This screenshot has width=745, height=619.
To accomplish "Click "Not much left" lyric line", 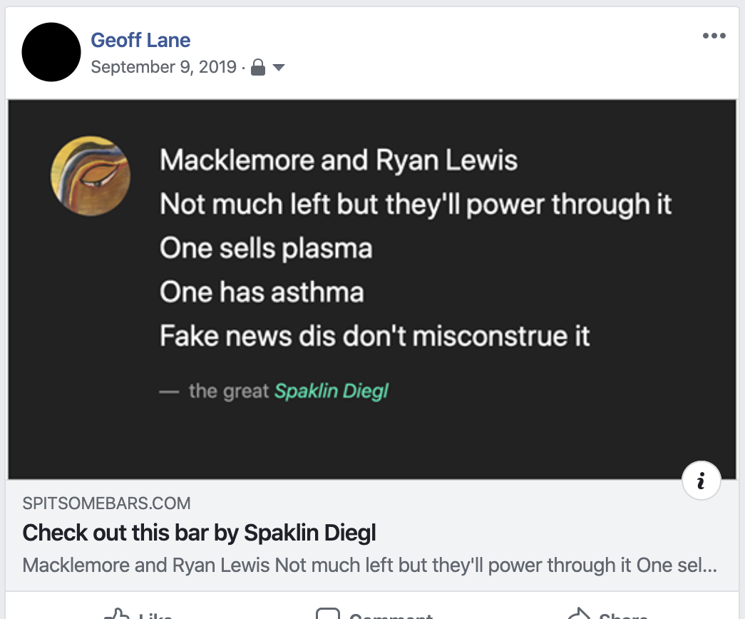I will click(x=416, y=205).
